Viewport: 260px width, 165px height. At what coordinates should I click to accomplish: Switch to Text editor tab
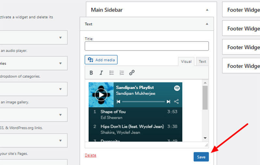tap(202, 61)
